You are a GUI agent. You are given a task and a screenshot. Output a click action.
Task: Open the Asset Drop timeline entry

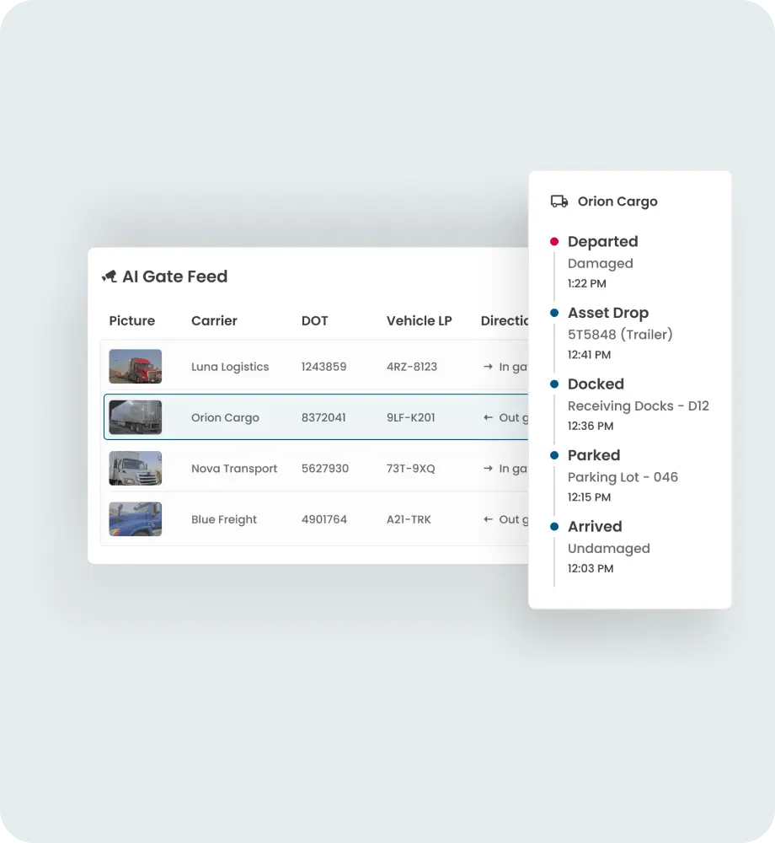pyautogui.click(x=608, y=313)
